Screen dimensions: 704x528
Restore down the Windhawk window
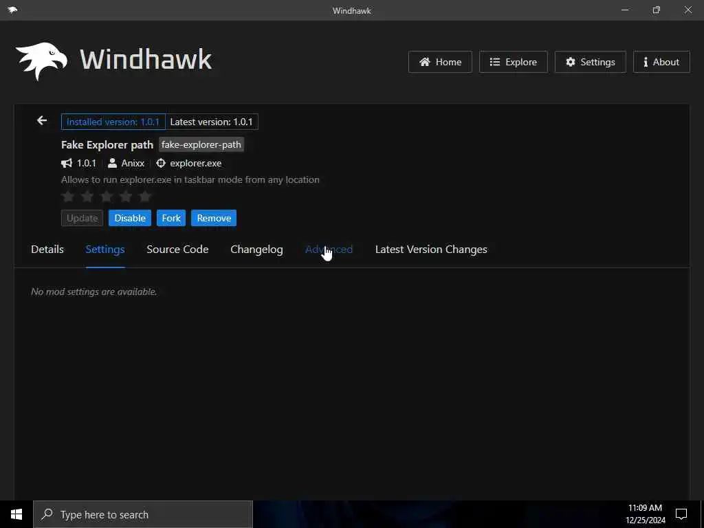(657, 10)
